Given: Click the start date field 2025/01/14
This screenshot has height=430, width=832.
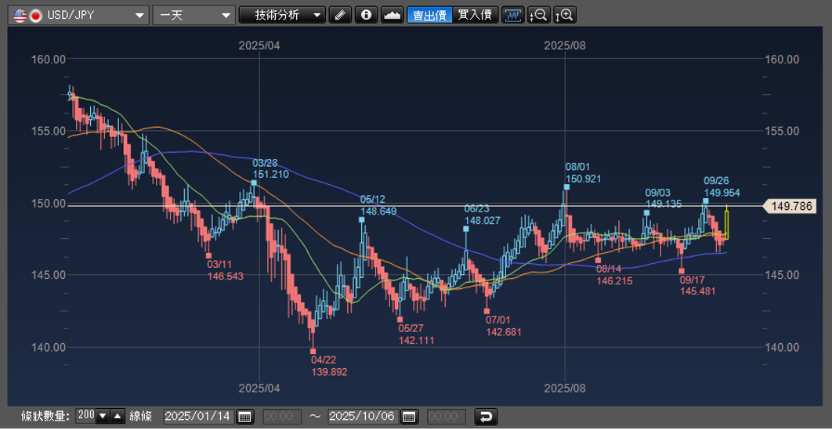Looking at the screenshot, I should click(198, 417).
